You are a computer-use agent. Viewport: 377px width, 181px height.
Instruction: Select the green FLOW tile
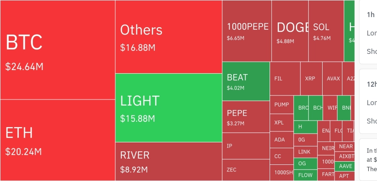pyautogui.click(x=305, y=175)
